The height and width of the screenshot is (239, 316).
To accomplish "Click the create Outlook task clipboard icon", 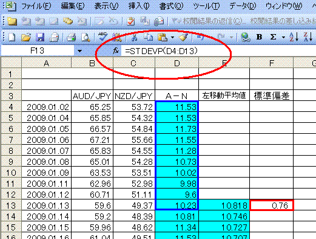I will [131, 21].
